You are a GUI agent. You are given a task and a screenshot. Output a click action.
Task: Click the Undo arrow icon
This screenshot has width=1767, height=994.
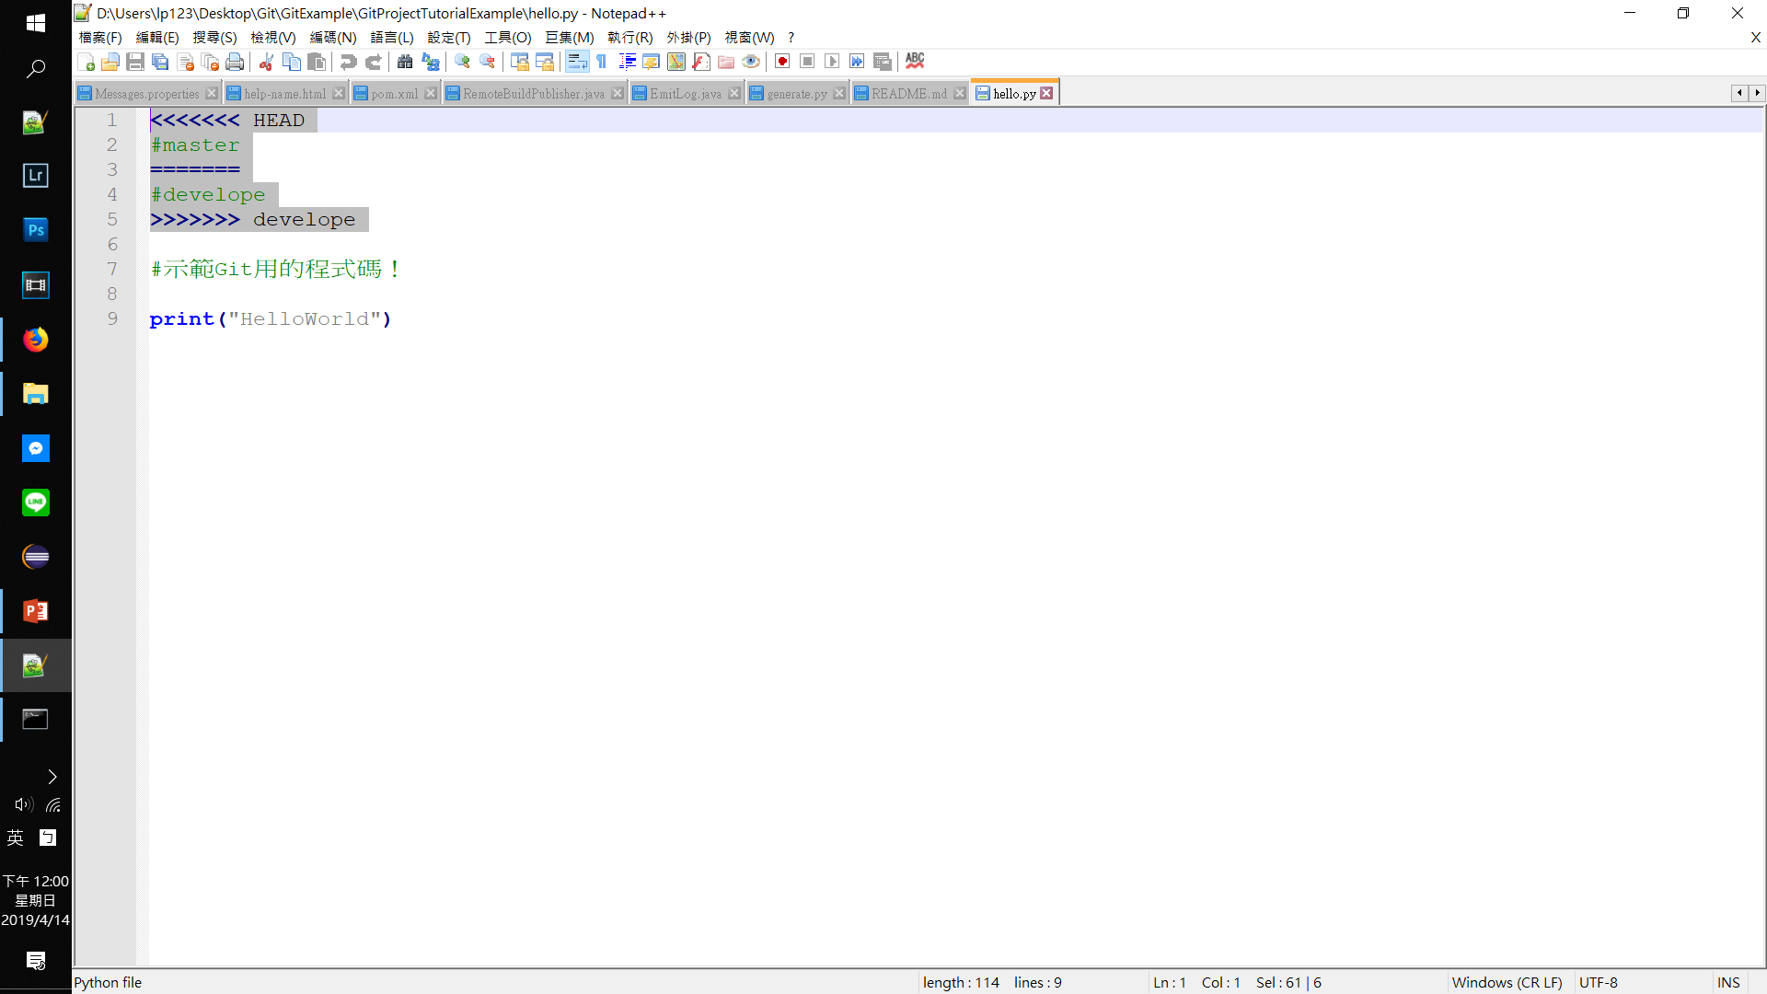(x=348, y=62)
